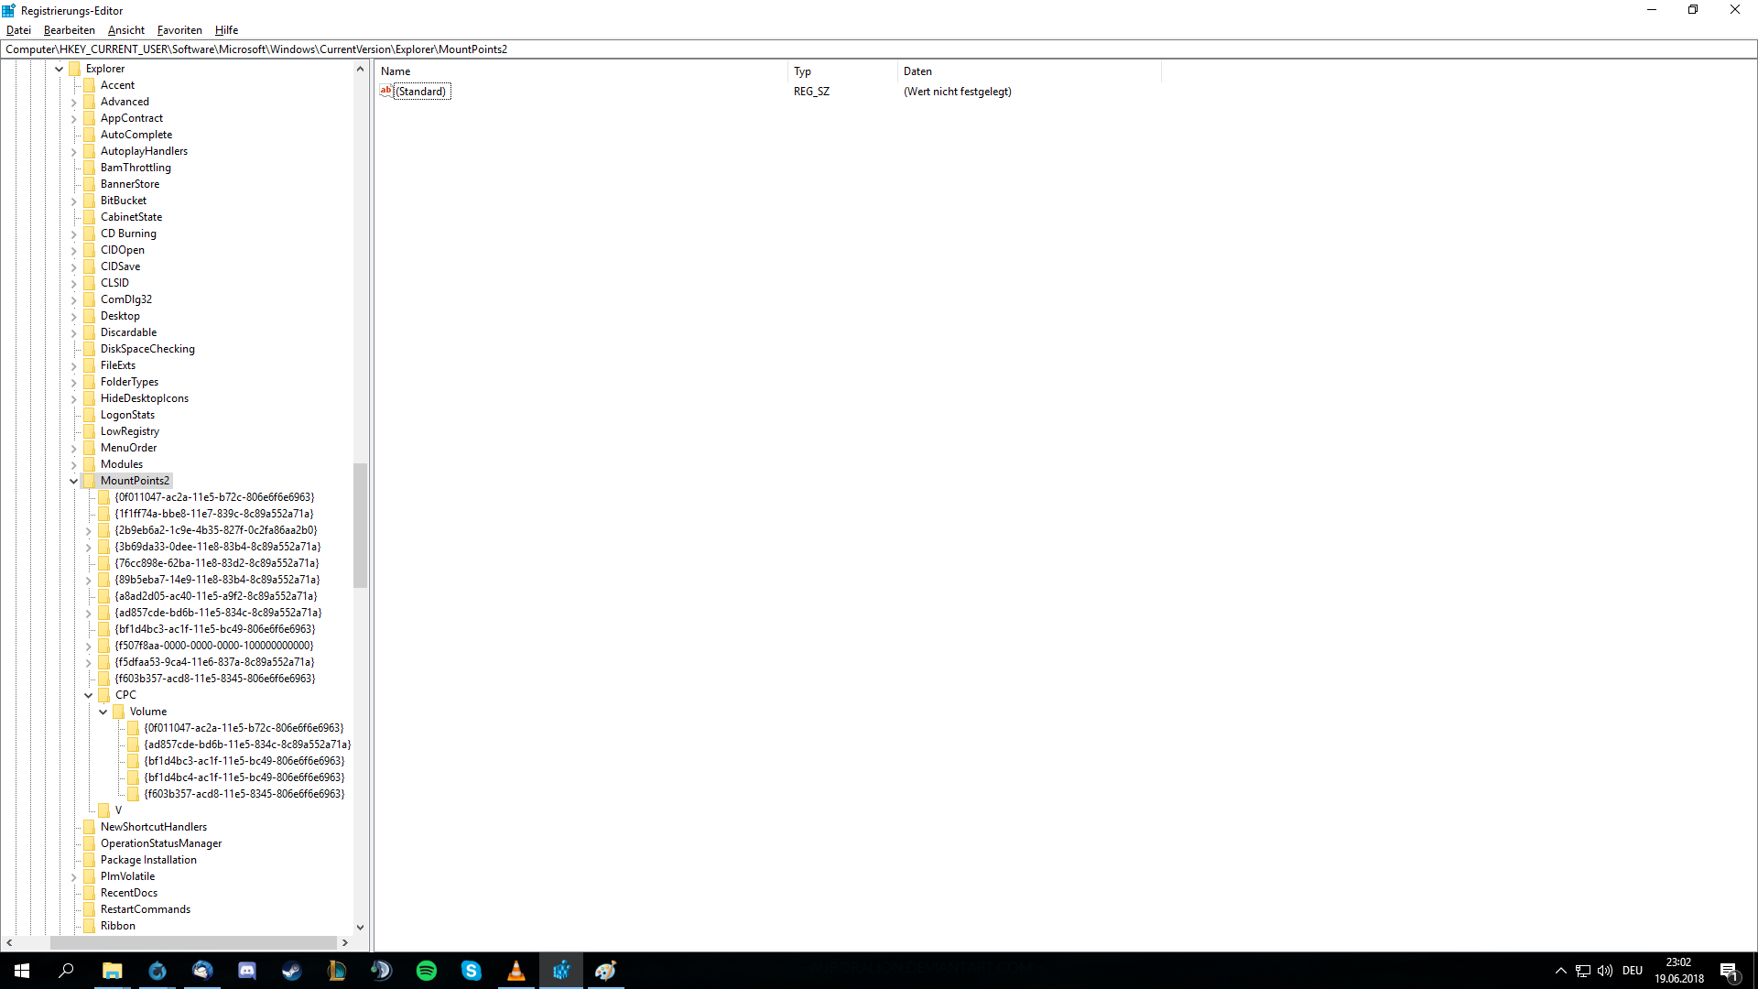Open Skype from the taskbar
The width and height of the screenshot is (1758, 989).
point(472,971)
